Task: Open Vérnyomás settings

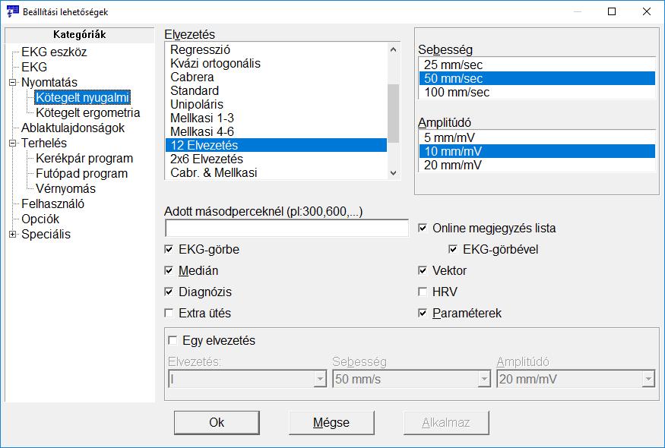Action: [x=65, y=188]
